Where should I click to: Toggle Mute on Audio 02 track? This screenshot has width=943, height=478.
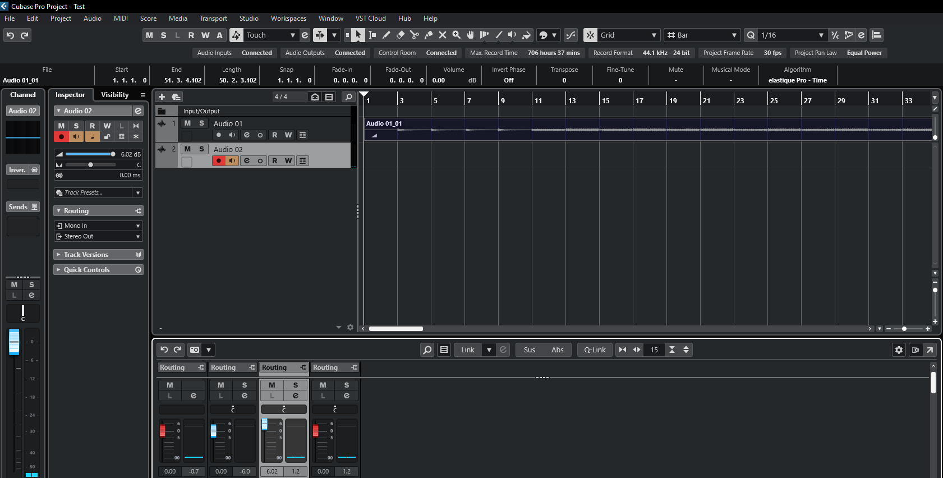click(x=187, y=149)
